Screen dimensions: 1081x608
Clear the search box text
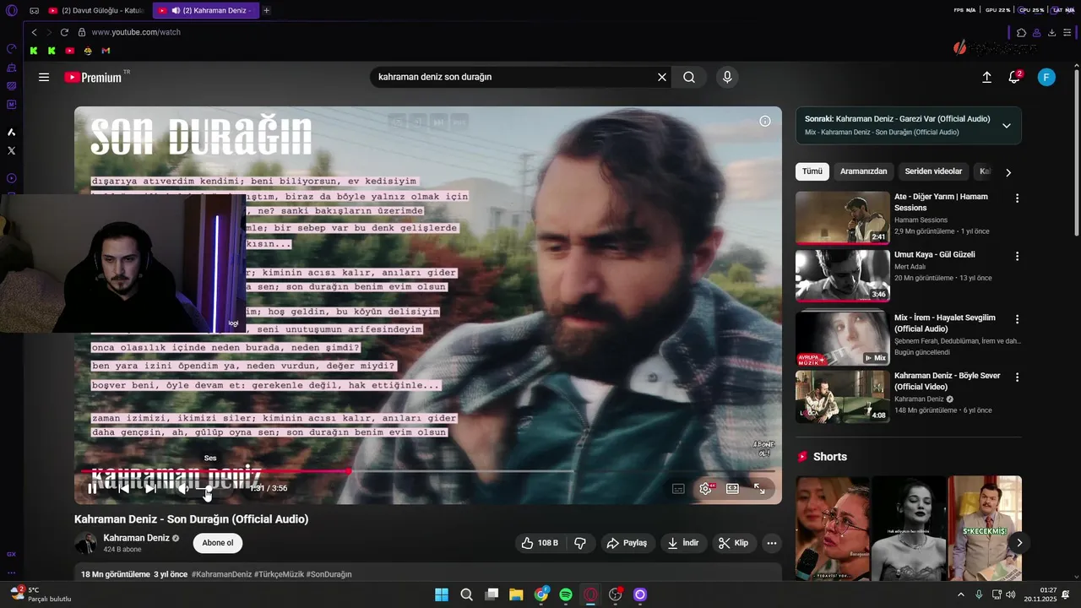coord(662,77)
